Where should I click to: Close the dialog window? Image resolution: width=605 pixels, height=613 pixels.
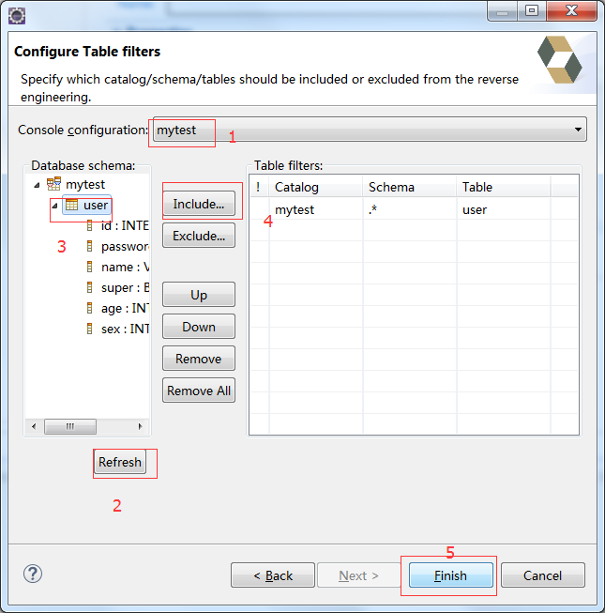[571, 10]
